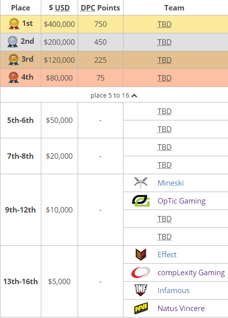Click the TBD entry for 1st place

[x=164, y=24]
